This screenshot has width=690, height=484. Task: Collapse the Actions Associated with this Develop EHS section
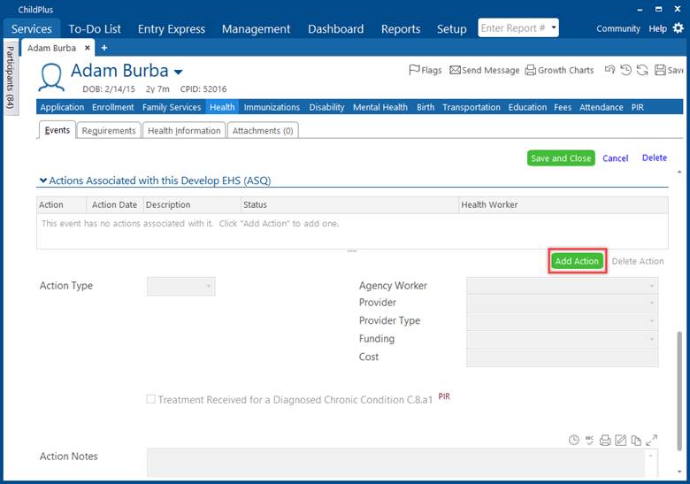[42, 181]
